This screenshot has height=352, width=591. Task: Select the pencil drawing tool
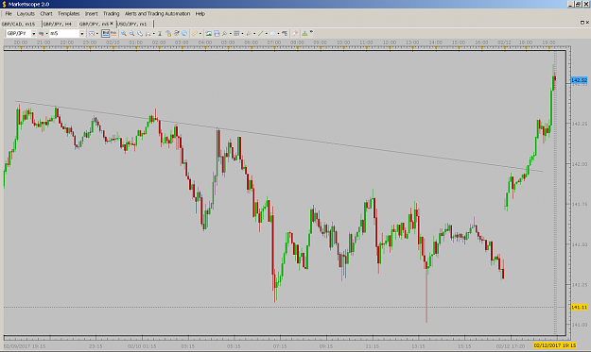click(195, 33)
